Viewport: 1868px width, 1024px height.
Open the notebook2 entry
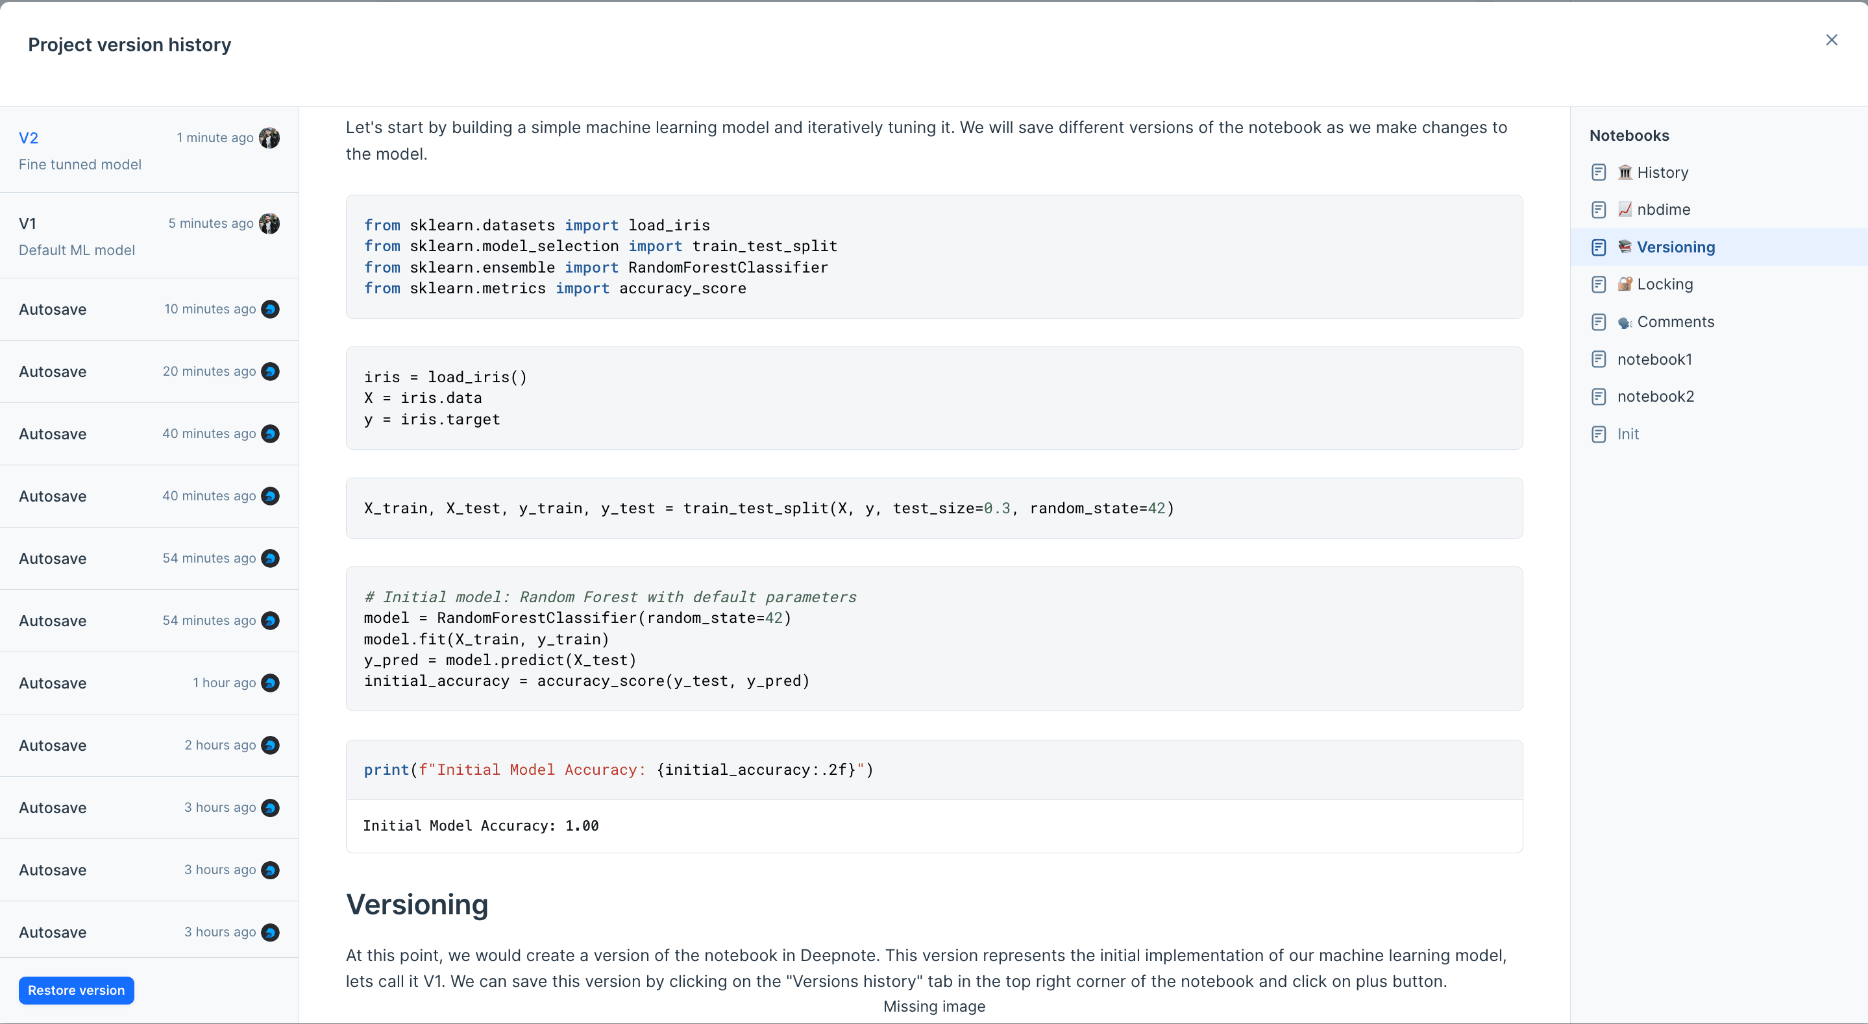(1656, 396)
